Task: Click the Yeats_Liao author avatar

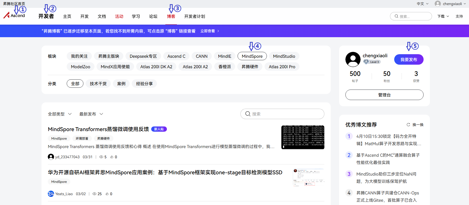Action: [x=51, y=194]
